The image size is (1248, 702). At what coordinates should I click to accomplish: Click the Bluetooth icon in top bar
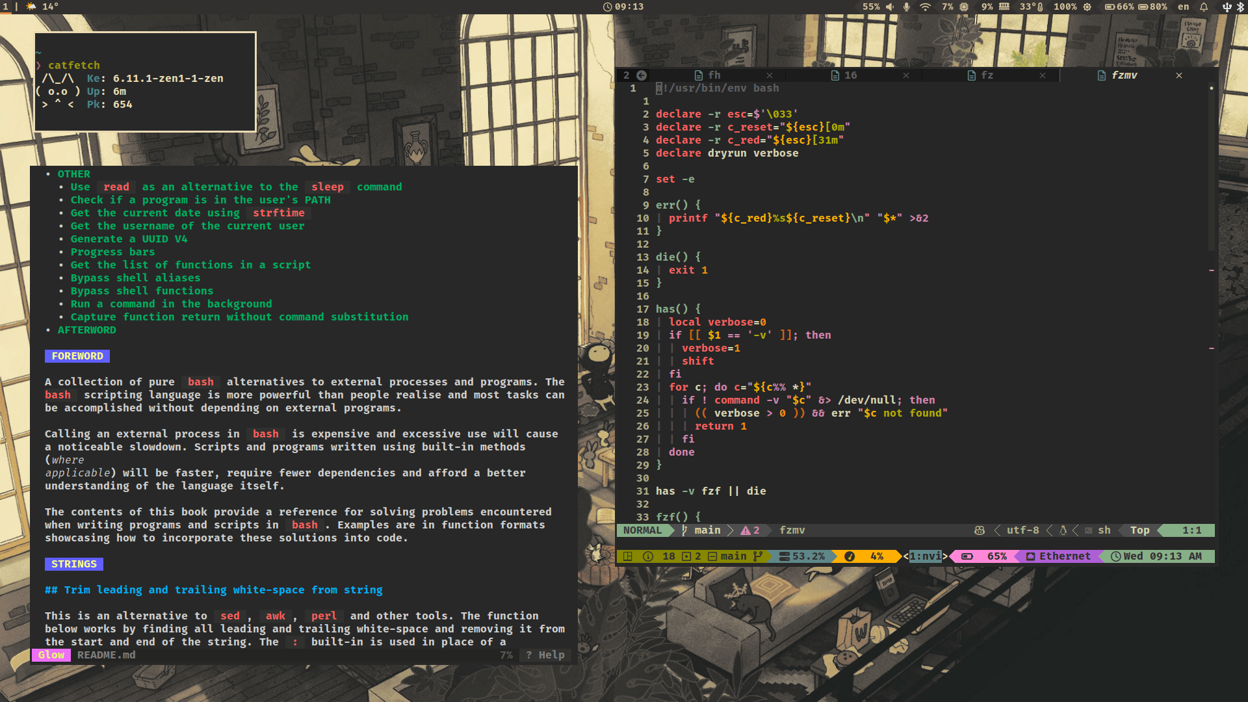pyautogui.click(x=1240, y=7)
